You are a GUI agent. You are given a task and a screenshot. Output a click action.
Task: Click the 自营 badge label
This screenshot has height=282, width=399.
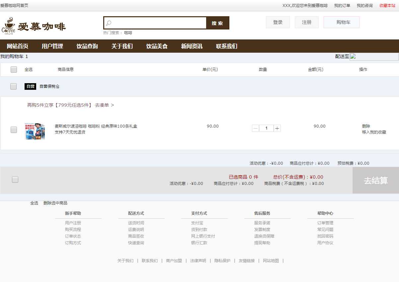pos(30,86)
